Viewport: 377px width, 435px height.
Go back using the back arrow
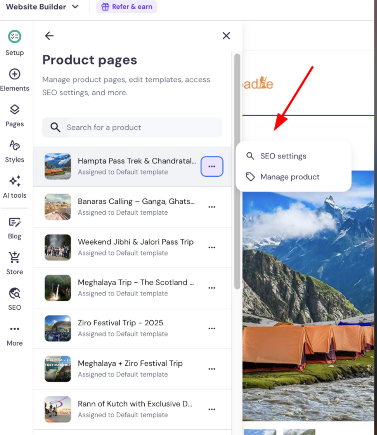point(49,35)
